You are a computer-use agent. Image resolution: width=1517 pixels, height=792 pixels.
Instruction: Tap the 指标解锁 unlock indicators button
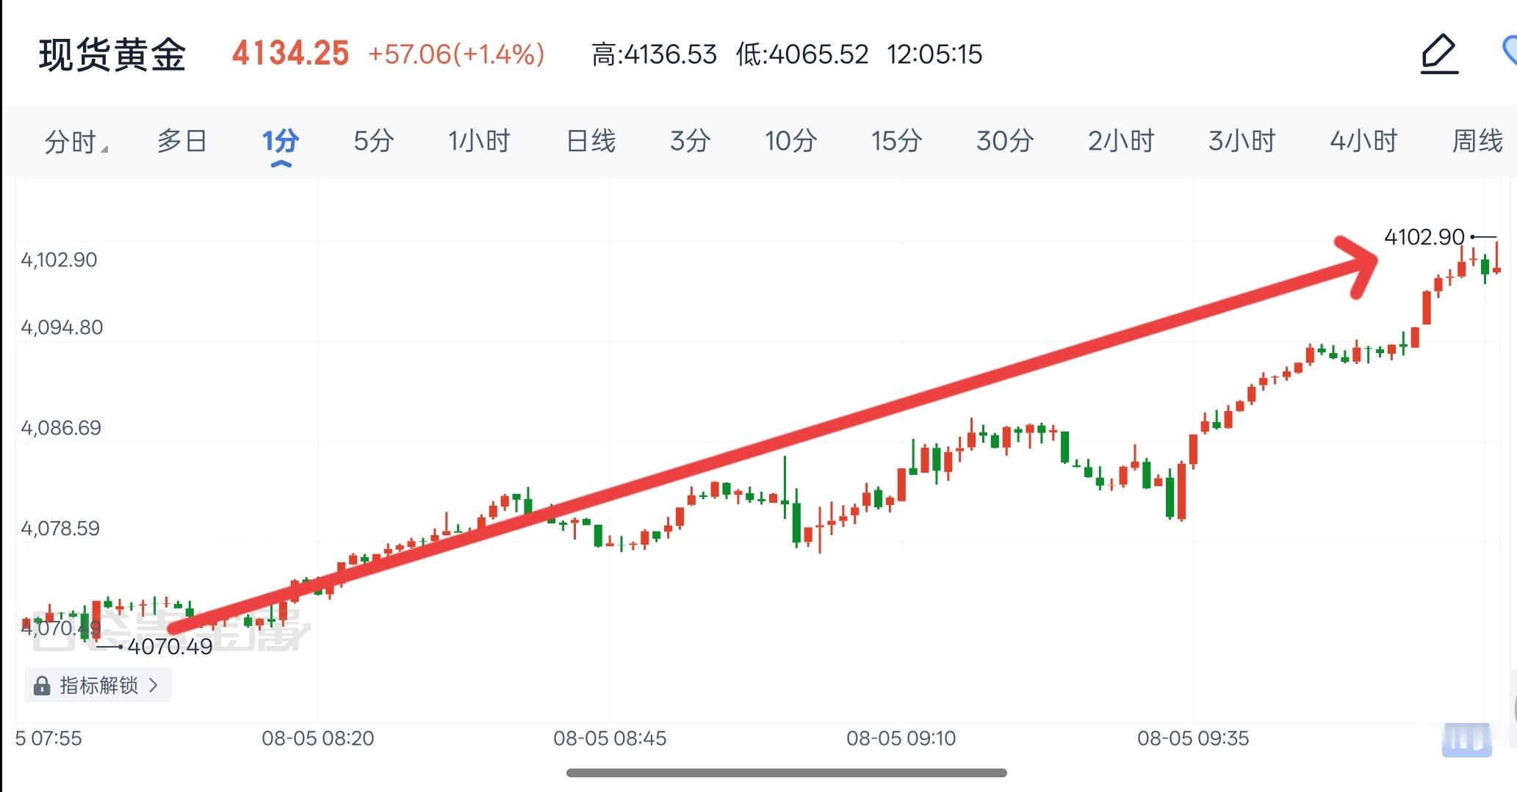click(x=98, y=686)
